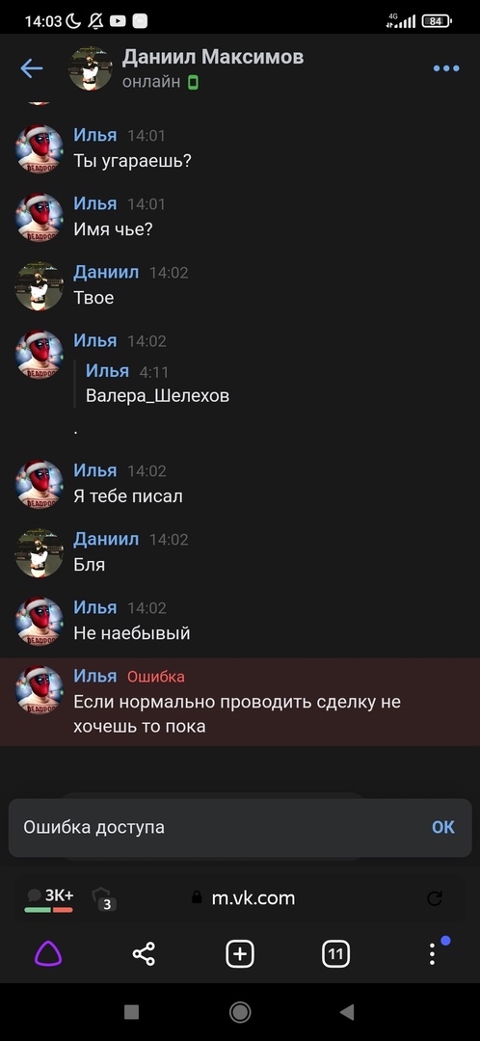Tap the back arrow in chat header
Viewport: 480px width, 1041px height.
point(31,68)
